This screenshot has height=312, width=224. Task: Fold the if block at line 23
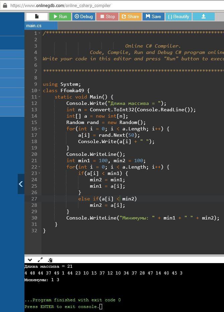[40, 173]
